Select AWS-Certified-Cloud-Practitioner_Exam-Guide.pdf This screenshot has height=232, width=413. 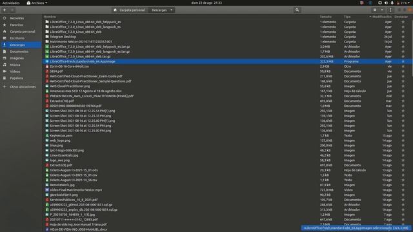point(86,76)
